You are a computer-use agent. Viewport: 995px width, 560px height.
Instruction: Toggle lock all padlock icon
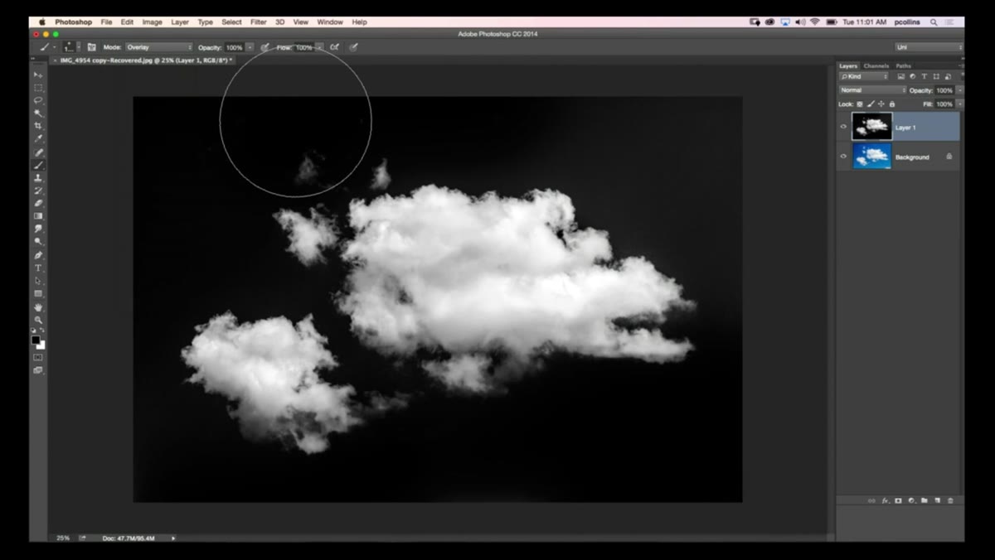[x=892, y=104]
